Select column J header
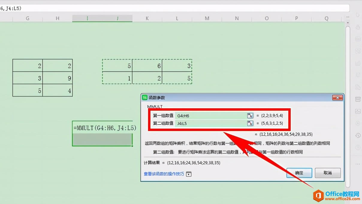The width and height of the screenshot is (362, 204). pyautogui.click(x=117, y=19)
